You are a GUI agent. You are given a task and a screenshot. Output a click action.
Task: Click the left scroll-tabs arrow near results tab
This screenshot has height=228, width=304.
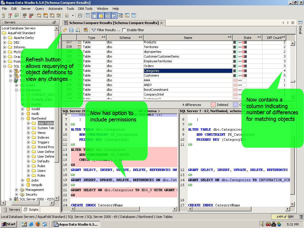point(283,23)
